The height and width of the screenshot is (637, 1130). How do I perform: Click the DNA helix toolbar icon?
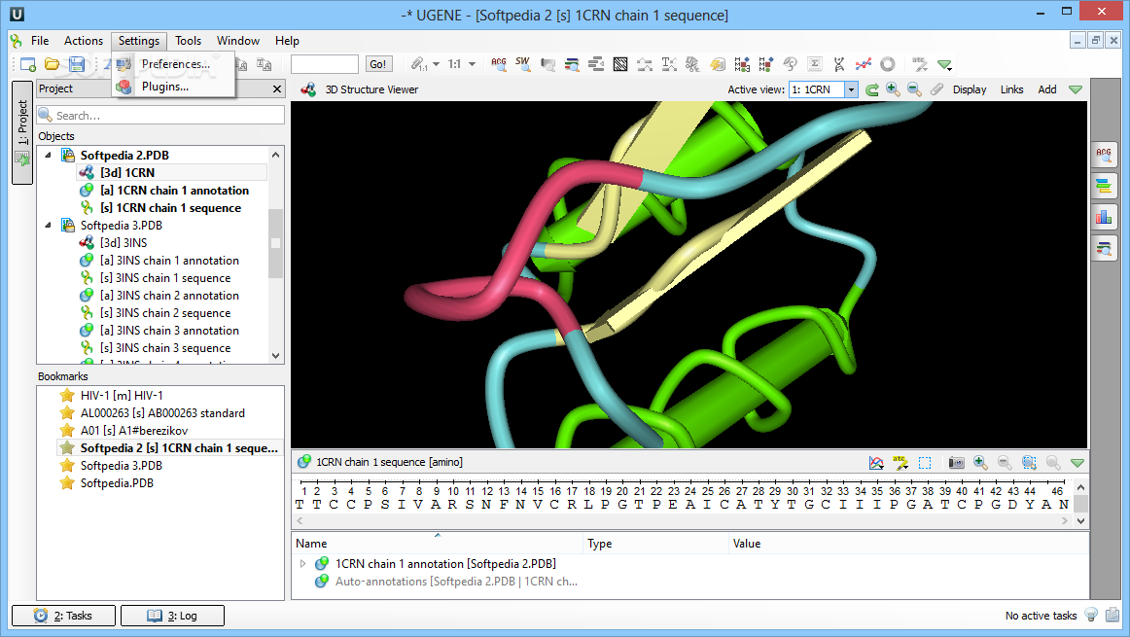click(x=839, y=64)
